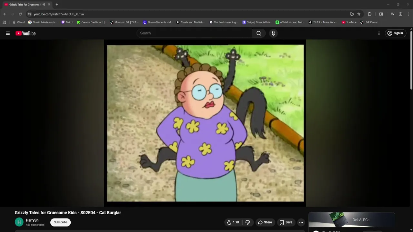The height and width of the screenshot is (232, 413).
Task: Open the StreamElements bookmark
Action: [x=158, y=22]
